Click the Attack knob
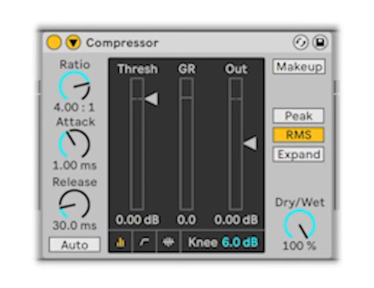Screen dimensions: 374x288 [74, 144]
